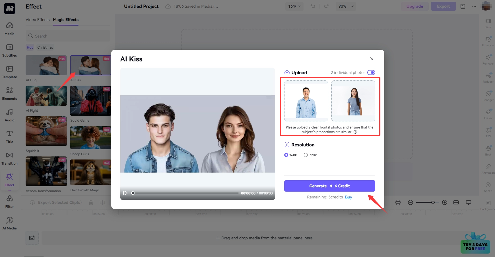Select the Christmas category tag
495x257 pixels.
45,47
